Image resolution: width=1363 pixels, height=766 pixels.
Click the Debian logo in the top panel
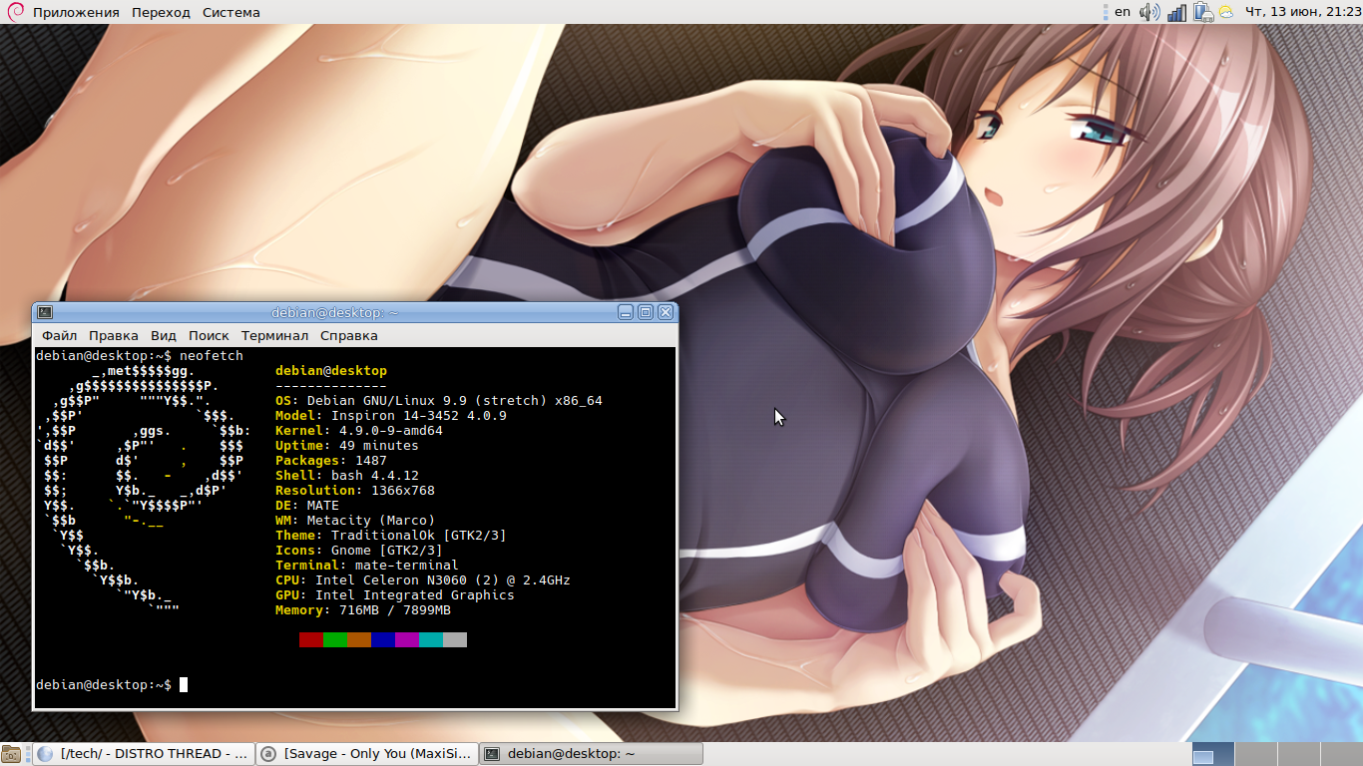14,12
